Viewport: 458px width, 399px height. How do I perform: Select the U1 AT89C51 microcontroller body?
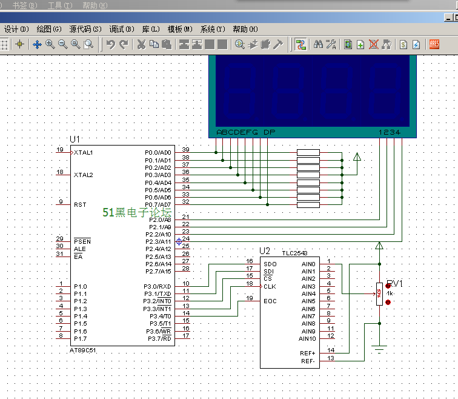pos(122,246)
